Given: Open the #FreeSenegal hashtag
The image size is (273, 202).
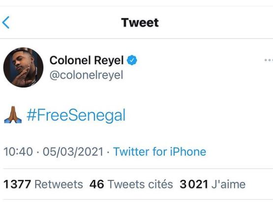Looking at the screenshot, I should coord(76,115).
